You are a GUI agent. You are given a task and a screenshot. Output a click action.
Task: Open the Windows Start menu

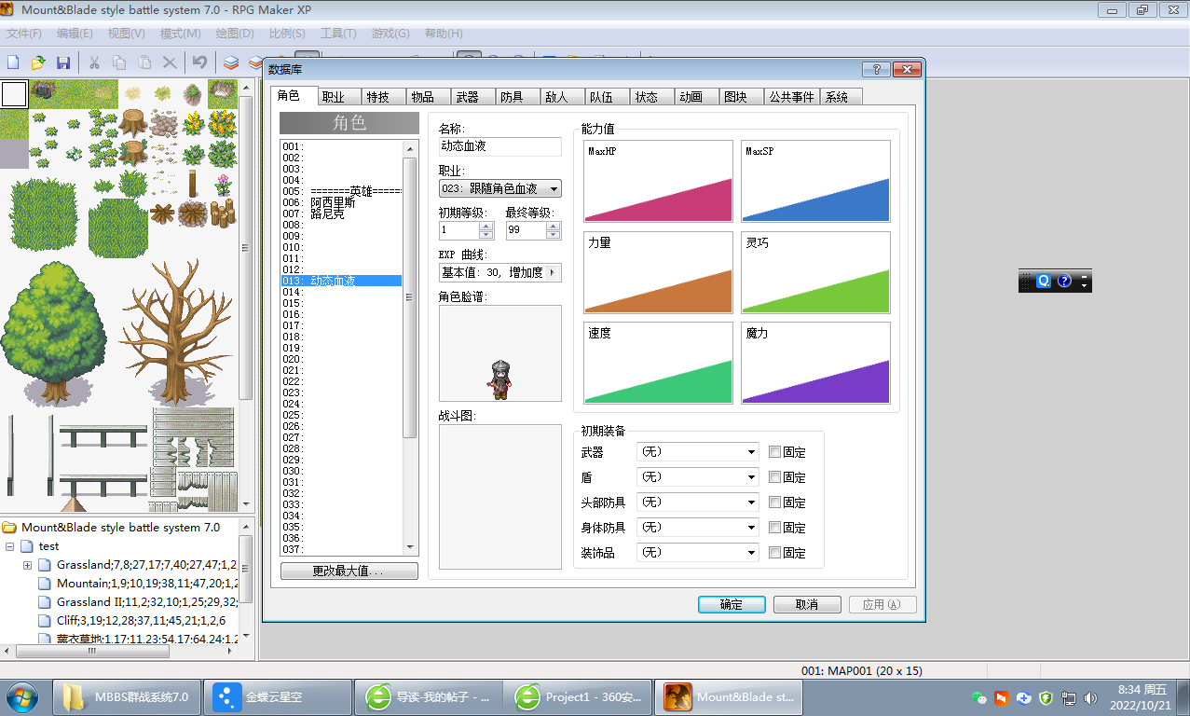[x=21, y=696]
